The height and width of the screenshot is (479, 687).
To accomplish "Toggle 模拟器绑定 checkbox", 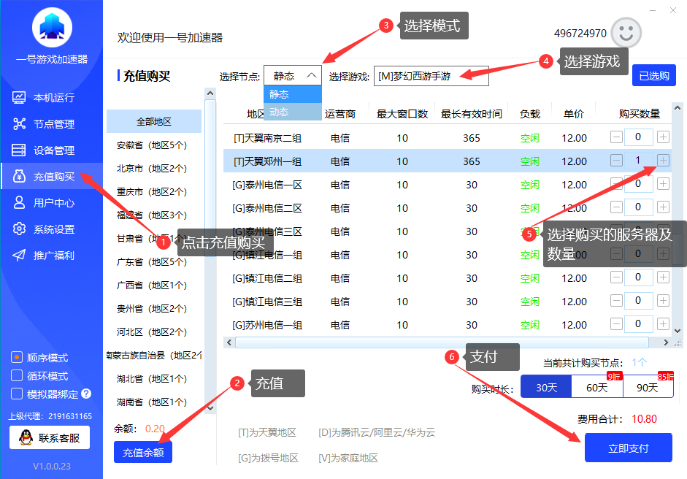I will (17, 394).
